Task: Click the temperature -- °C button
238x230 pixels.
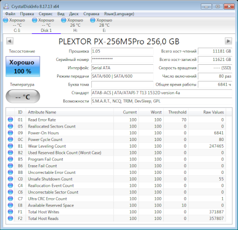Action: tap(23, 96)
